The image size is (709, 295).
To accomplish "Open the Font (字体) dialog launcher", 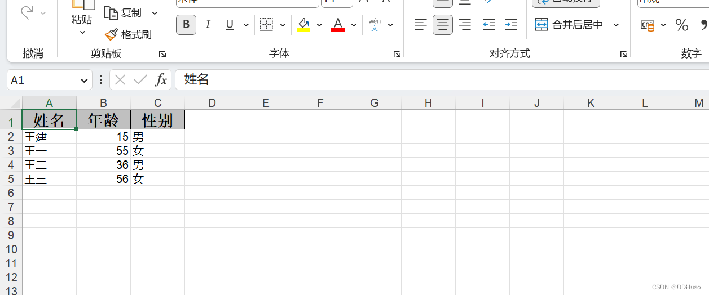I will [x=397, y=54].
